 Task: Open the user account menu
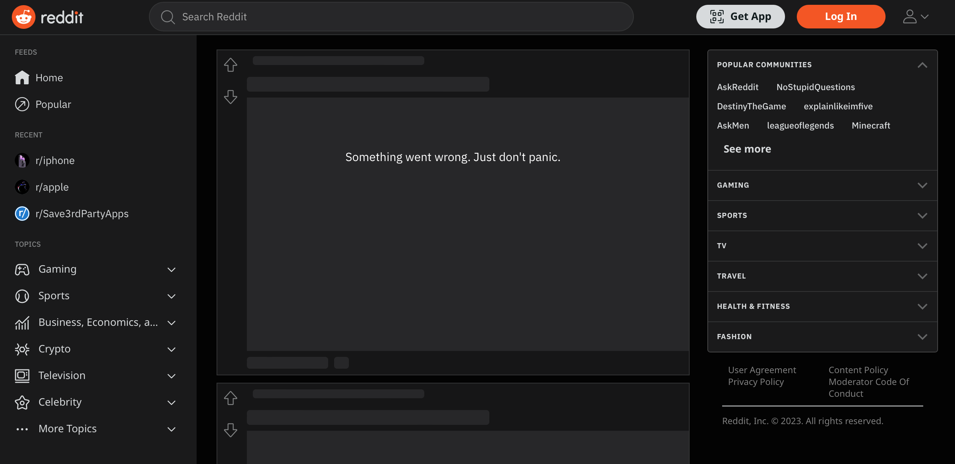click(915, 17)
